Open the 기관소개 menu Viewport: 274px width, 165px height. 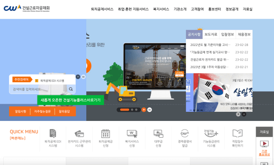(180, 9)
